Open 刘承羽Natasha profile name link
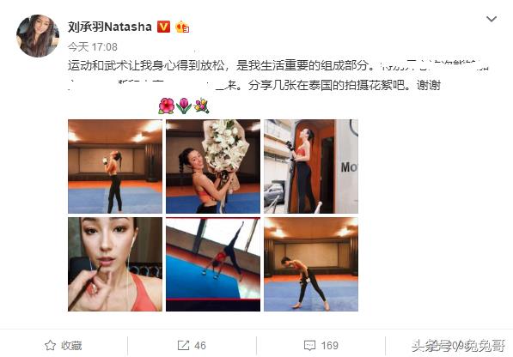This screenshot has width=513, height=357. pos(110,27)
